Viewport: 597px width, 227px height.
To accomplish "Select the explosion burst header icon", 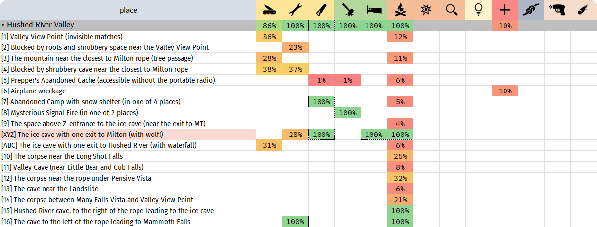I will (x=426, y=10).
